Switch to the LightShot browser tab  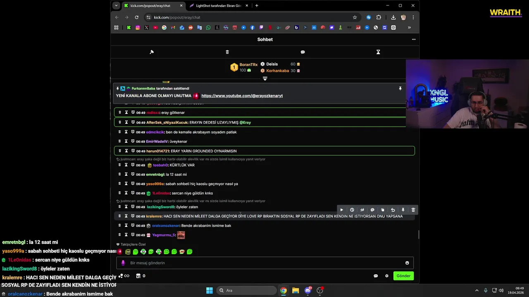click(218, 6)
